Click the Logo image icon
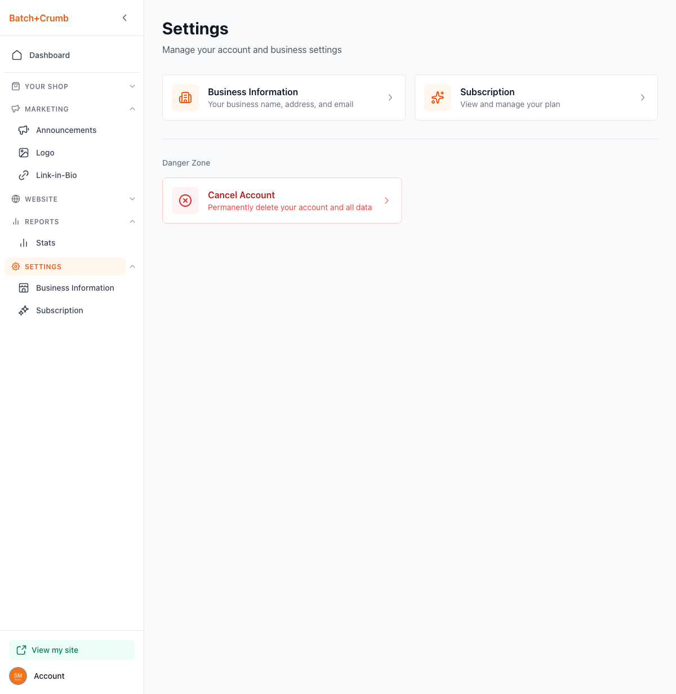The image size is (676, 694). (x=24, y=153)
